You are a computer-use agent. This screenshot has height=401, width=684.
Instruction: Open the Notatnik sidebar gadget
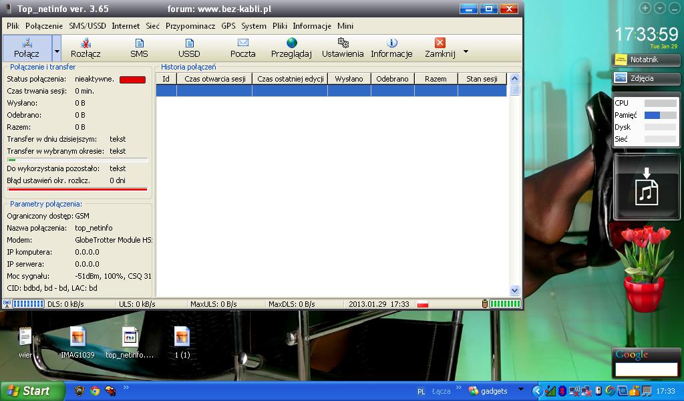coord(646,59)
